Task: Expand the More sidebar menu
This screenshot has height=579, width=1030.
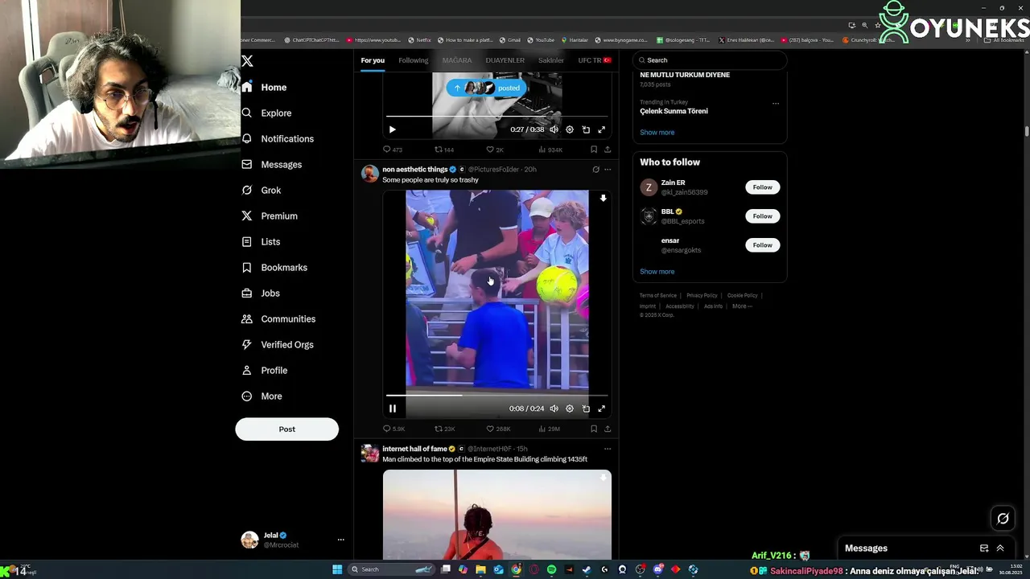Action: pos(262,396)
